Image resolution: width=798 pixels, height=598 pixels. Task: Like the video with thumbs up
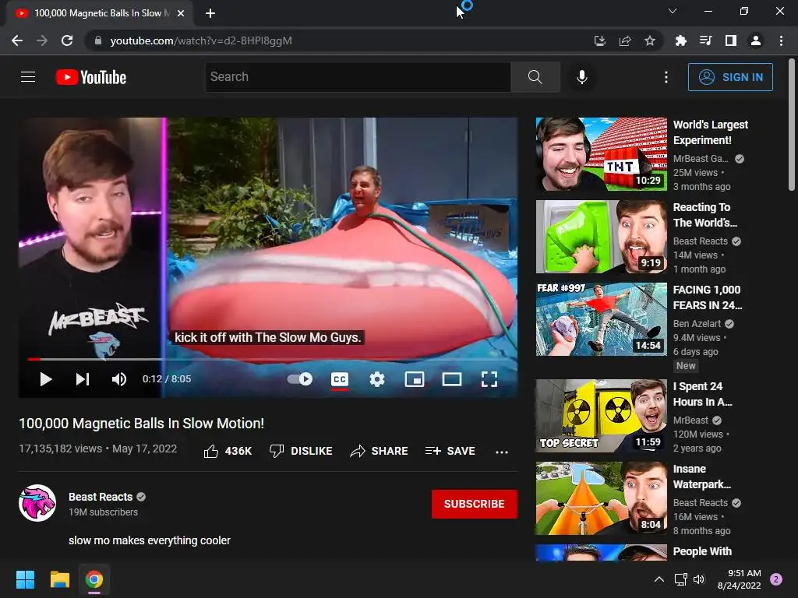pyautogui.click(x=228, y=451)
